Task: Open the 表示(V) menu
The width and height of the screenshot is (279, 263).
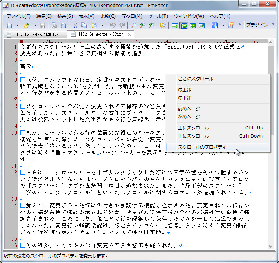Action: pyautogui.click(x=87, y=16)
